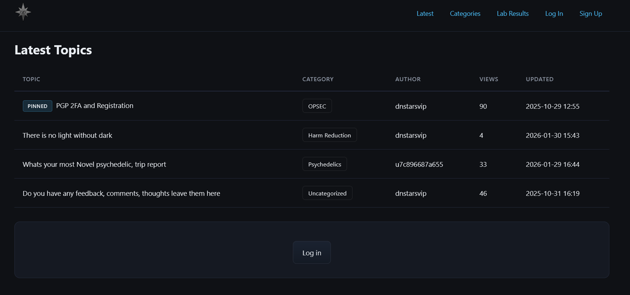Image resolution: width=630 pixels, height=295 pixels.
Task: Click the Sign Up link
Action: 590,13
